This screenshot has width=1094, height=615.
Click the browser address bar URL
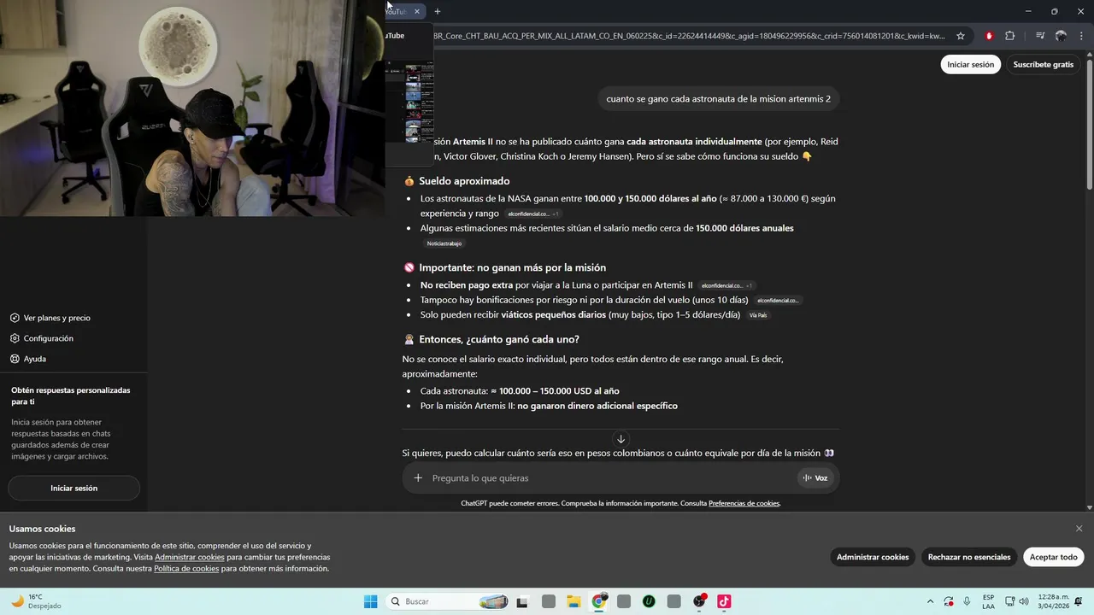(x=689, y=36)
